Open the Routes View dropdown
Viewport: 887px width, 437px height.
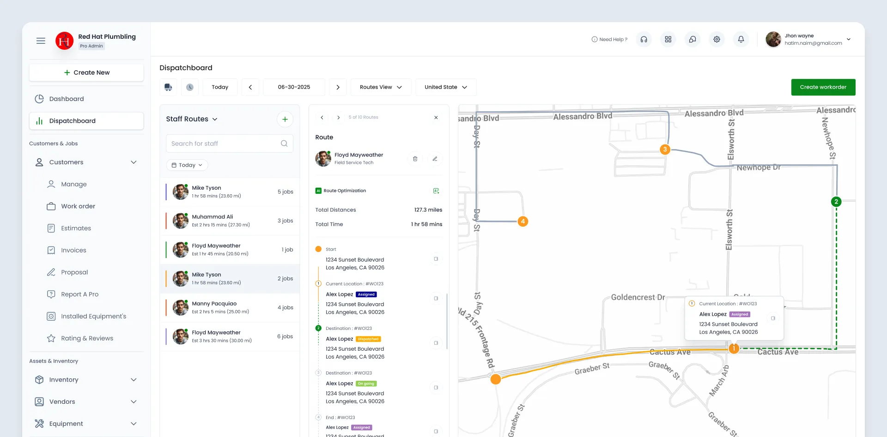coord(381,87)
